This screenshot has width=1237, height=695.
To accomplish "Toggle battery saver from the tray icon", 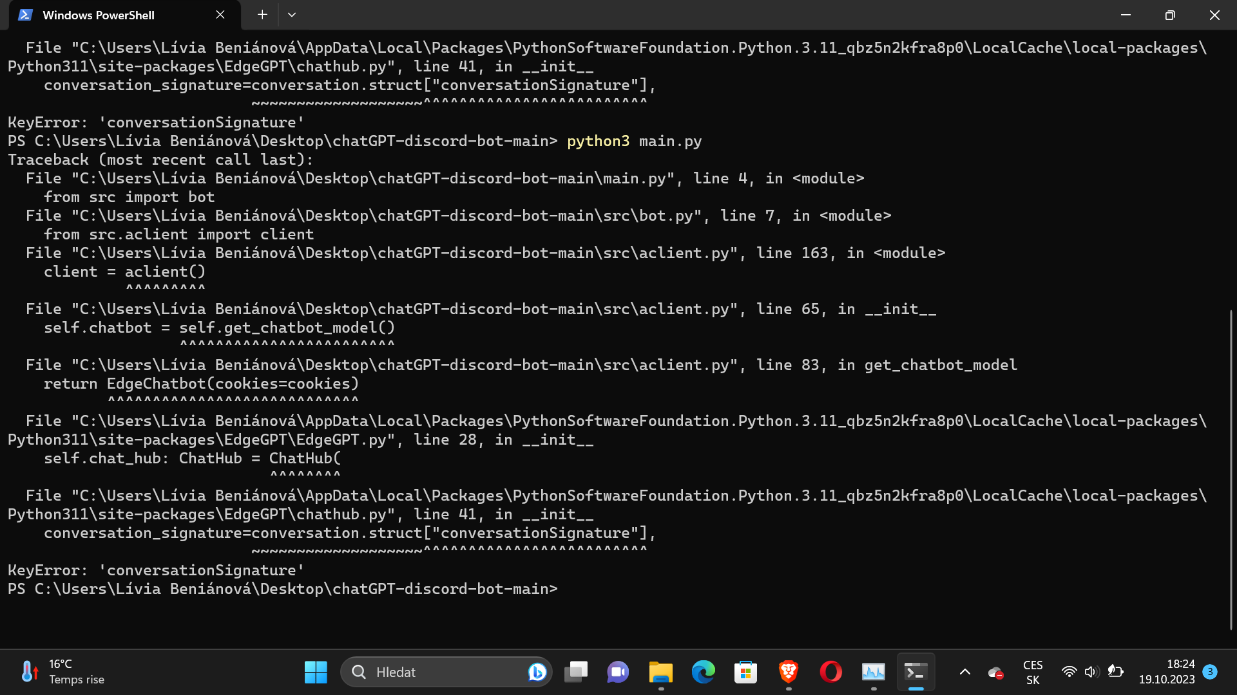I will [x=1115, y=672].
